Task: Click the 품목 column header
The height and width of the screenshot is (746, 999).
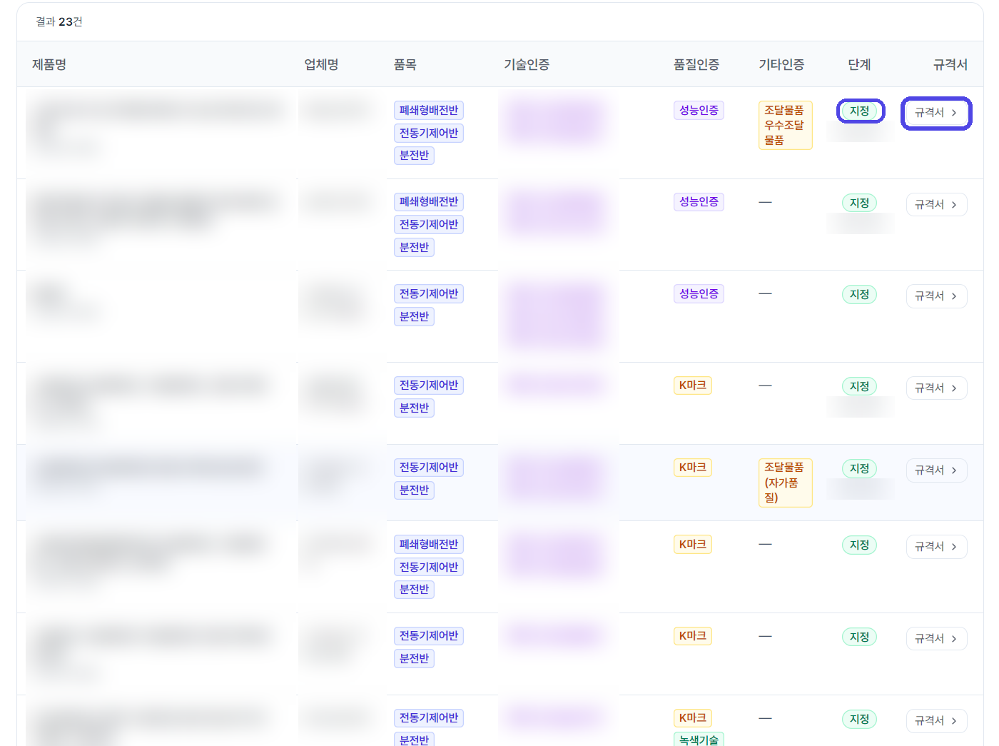Action: pos(405,65)
